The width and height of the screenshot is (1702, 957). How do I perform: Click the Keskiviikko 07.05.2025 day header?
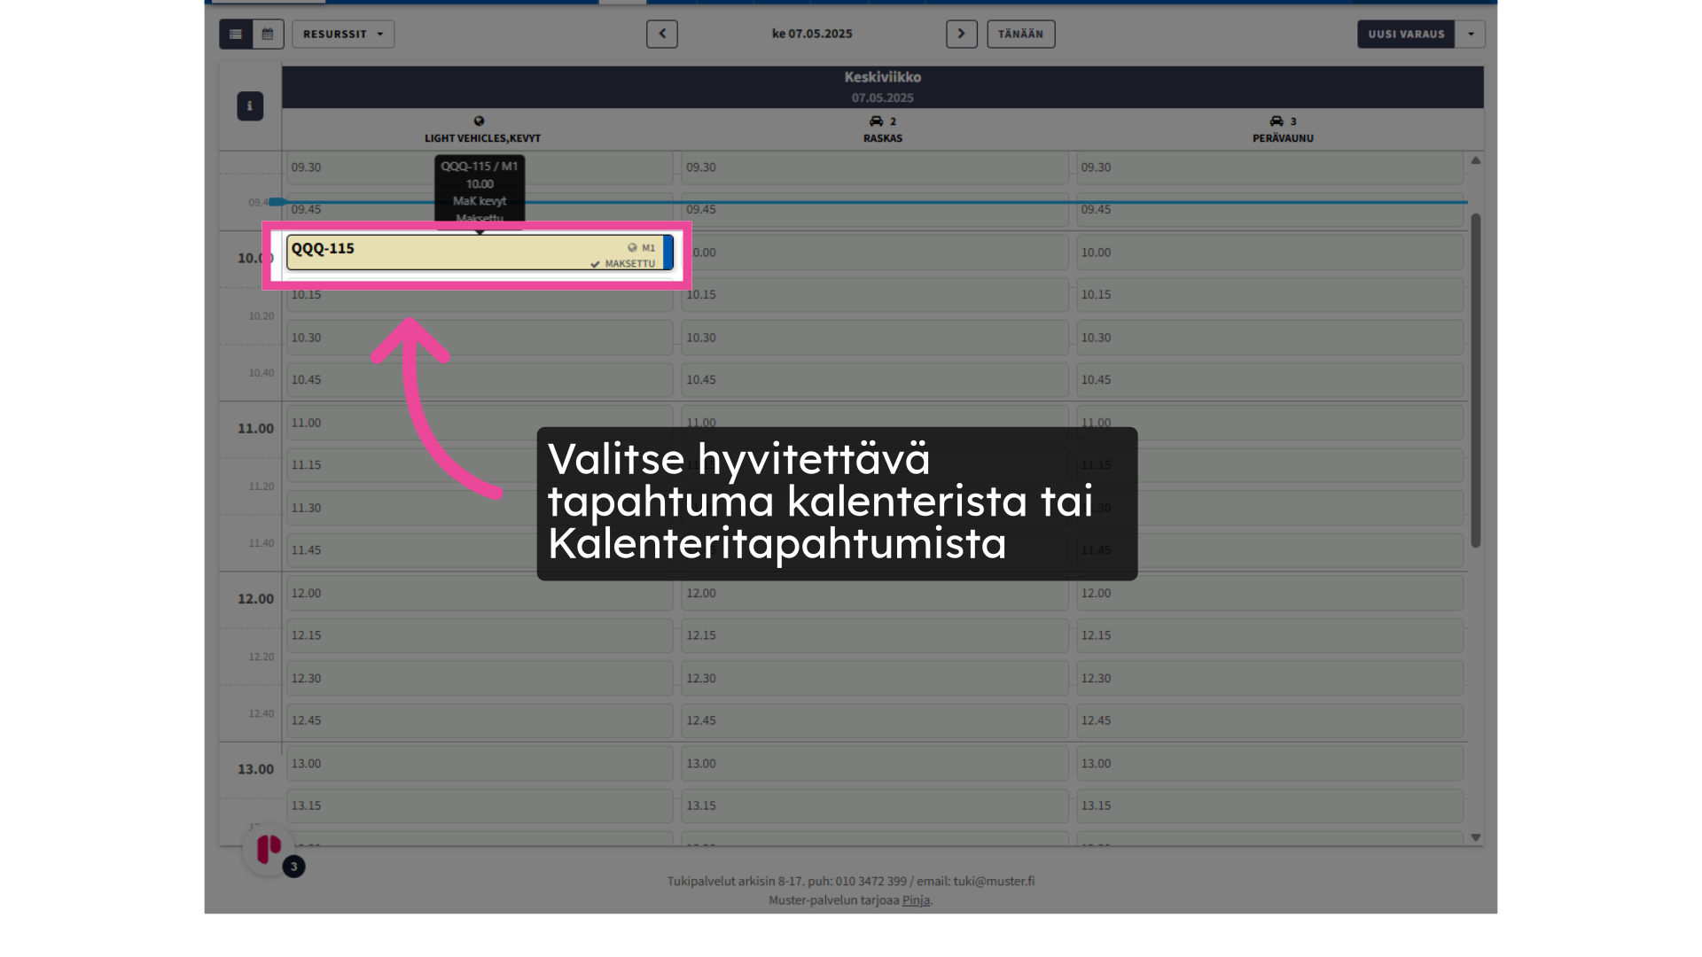tap(883, 87)
